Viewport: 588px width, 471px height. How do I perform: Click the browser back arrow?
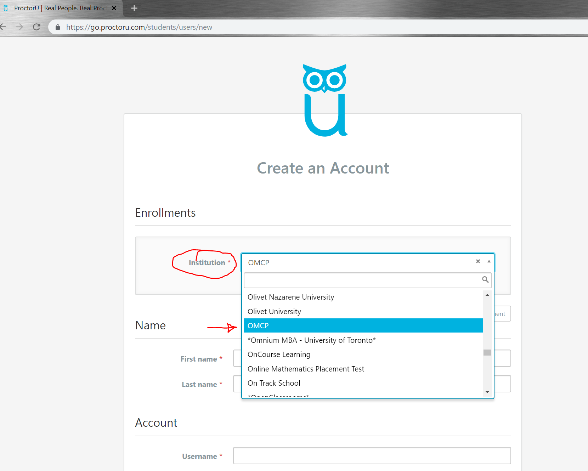3,27
